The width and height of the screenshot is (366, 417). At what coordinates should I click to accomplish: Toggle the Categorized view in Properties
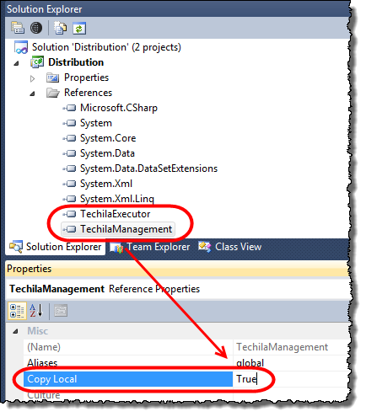[x=17, y=311]
